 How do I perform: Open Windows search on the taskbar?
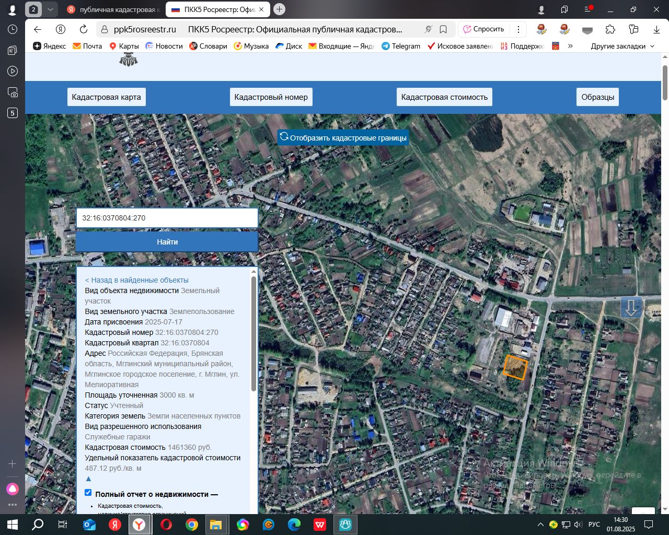click(x=38, y=525)
